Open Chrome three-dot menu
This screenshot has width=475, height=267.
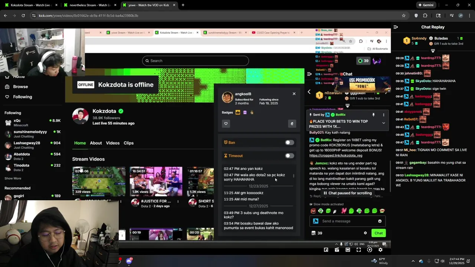coord(470,16)
